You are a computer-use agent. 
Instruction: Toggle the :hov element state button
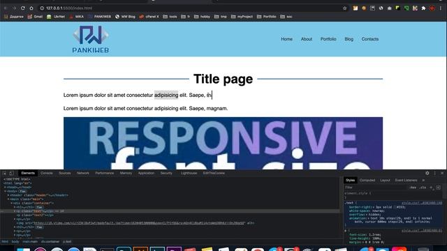point(413,188)
